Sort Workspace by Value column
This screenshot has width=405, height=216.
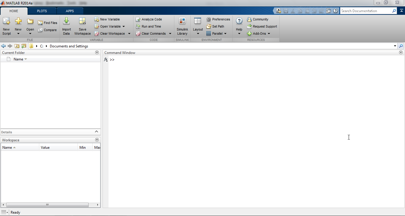pyautogui.click(x=58, y=147)
